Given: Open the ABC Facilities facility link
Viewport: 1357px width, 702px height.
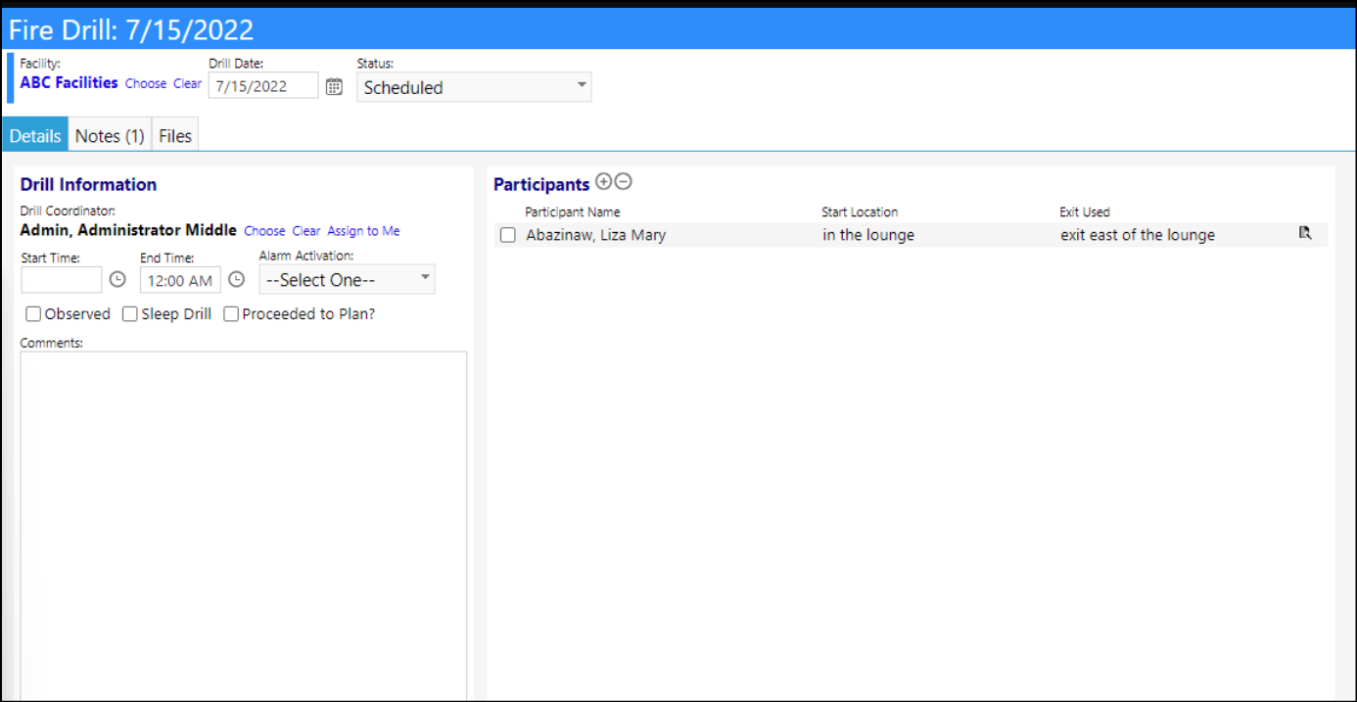Looking at the screenshot, I should [x=69, y=83].
